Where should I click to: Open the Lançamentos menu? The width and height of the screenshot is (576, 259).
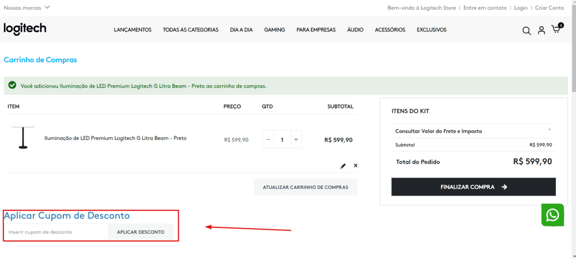(133, 30)
